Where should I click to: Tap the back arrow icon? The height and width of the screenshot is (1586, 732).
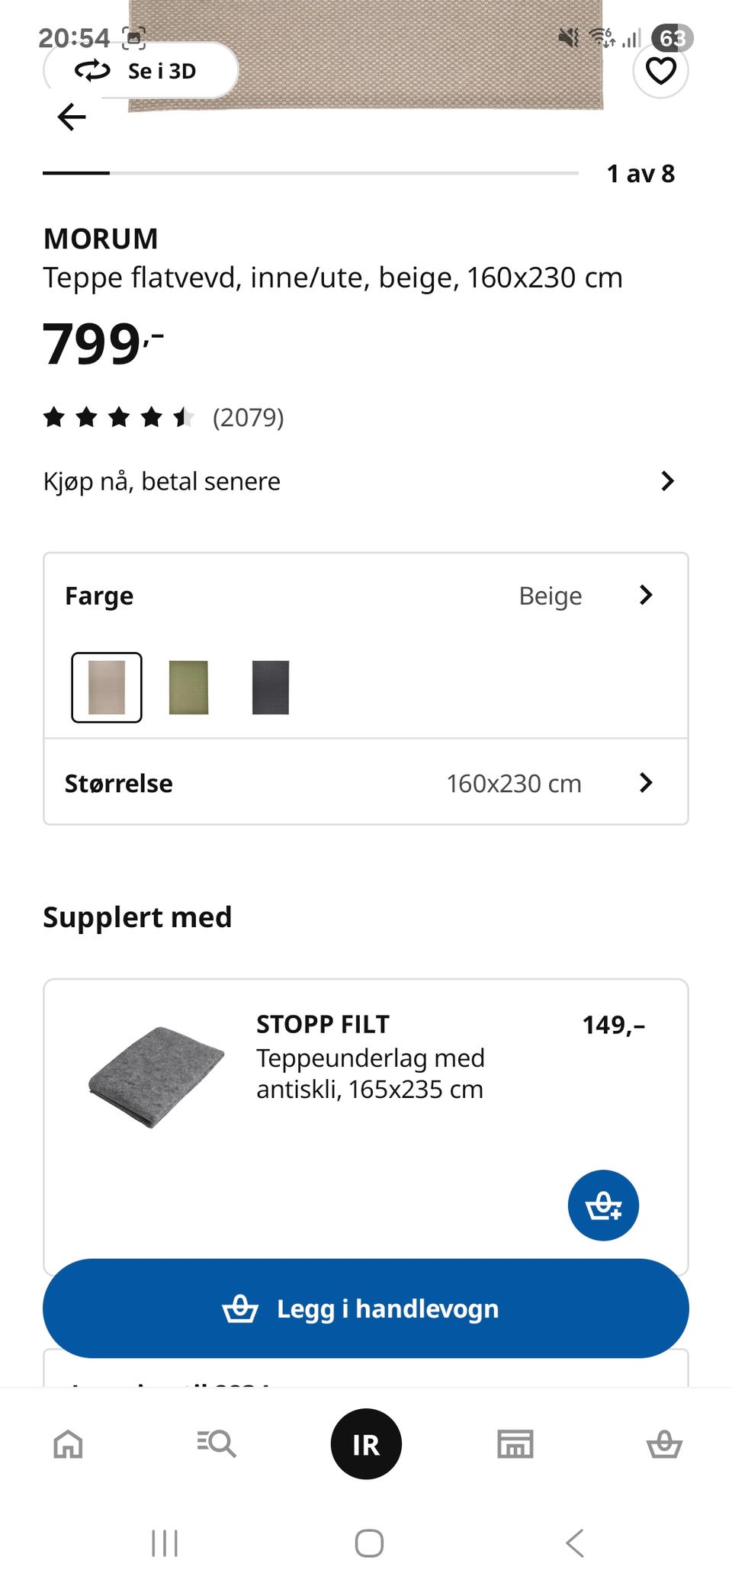coord(72,117)
